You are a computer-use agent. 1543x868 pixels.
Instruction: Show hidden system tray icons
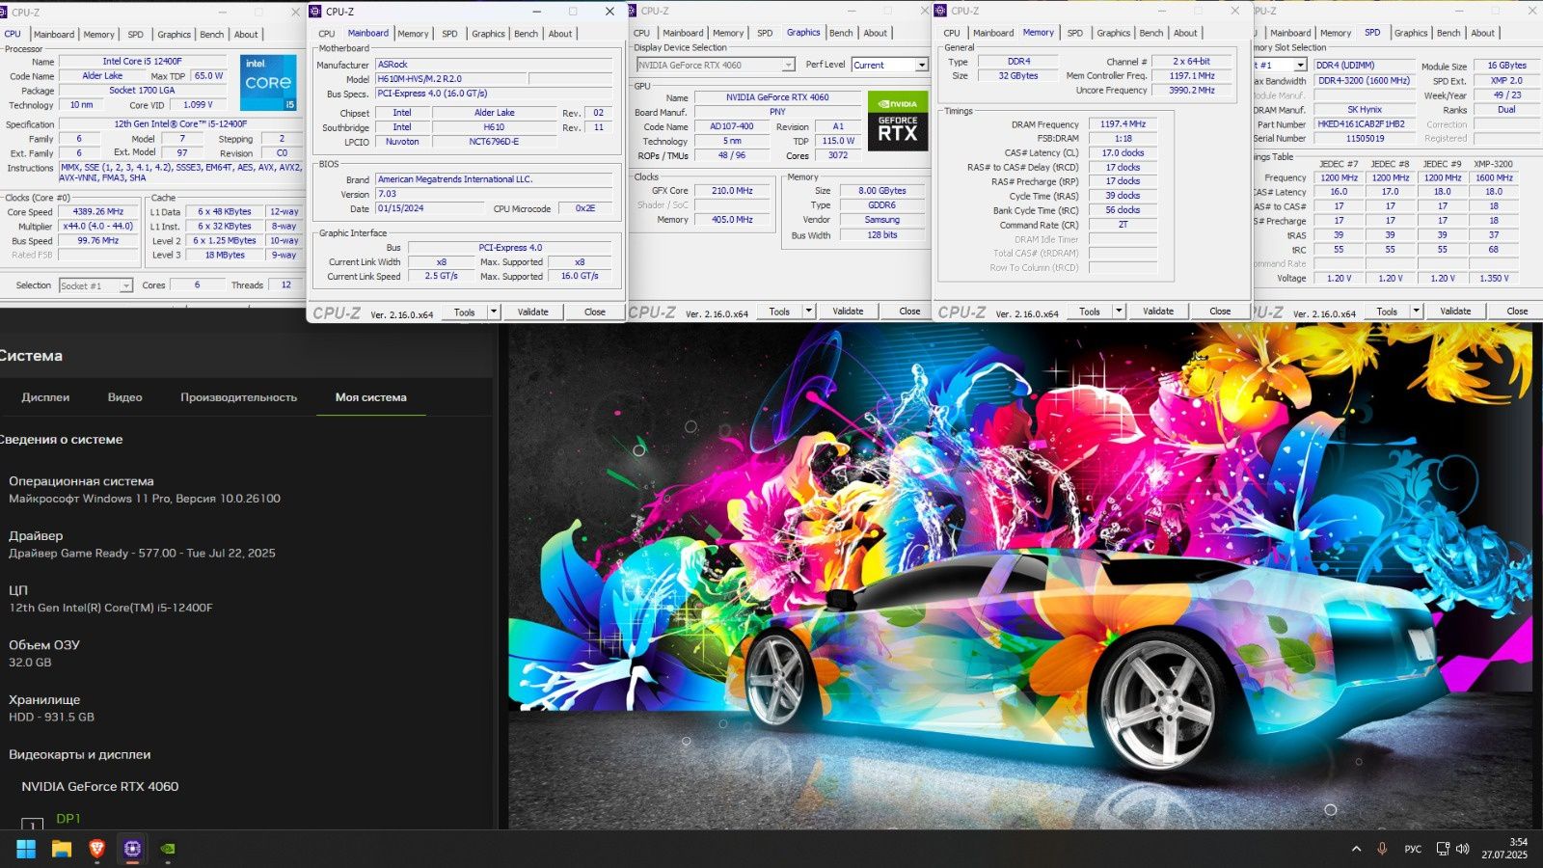point(1356,849)
